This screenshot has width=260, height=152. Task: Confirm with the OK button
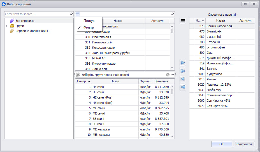pos(222,144)
